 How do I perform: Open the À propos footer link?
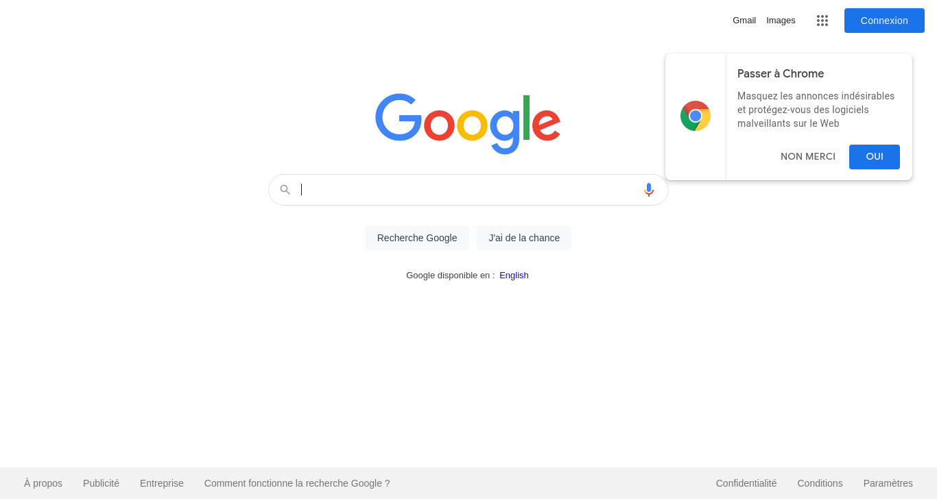[43, 483]
